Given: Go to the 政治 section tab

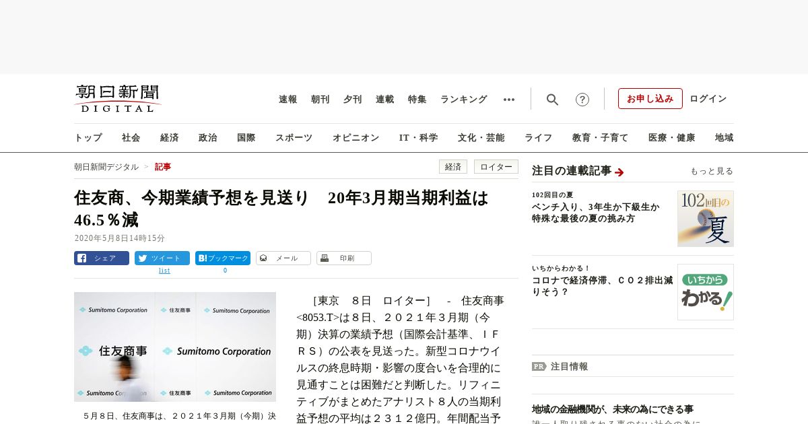Looking at the screenshot, I should pyautogui.click(x=208, y=138).
